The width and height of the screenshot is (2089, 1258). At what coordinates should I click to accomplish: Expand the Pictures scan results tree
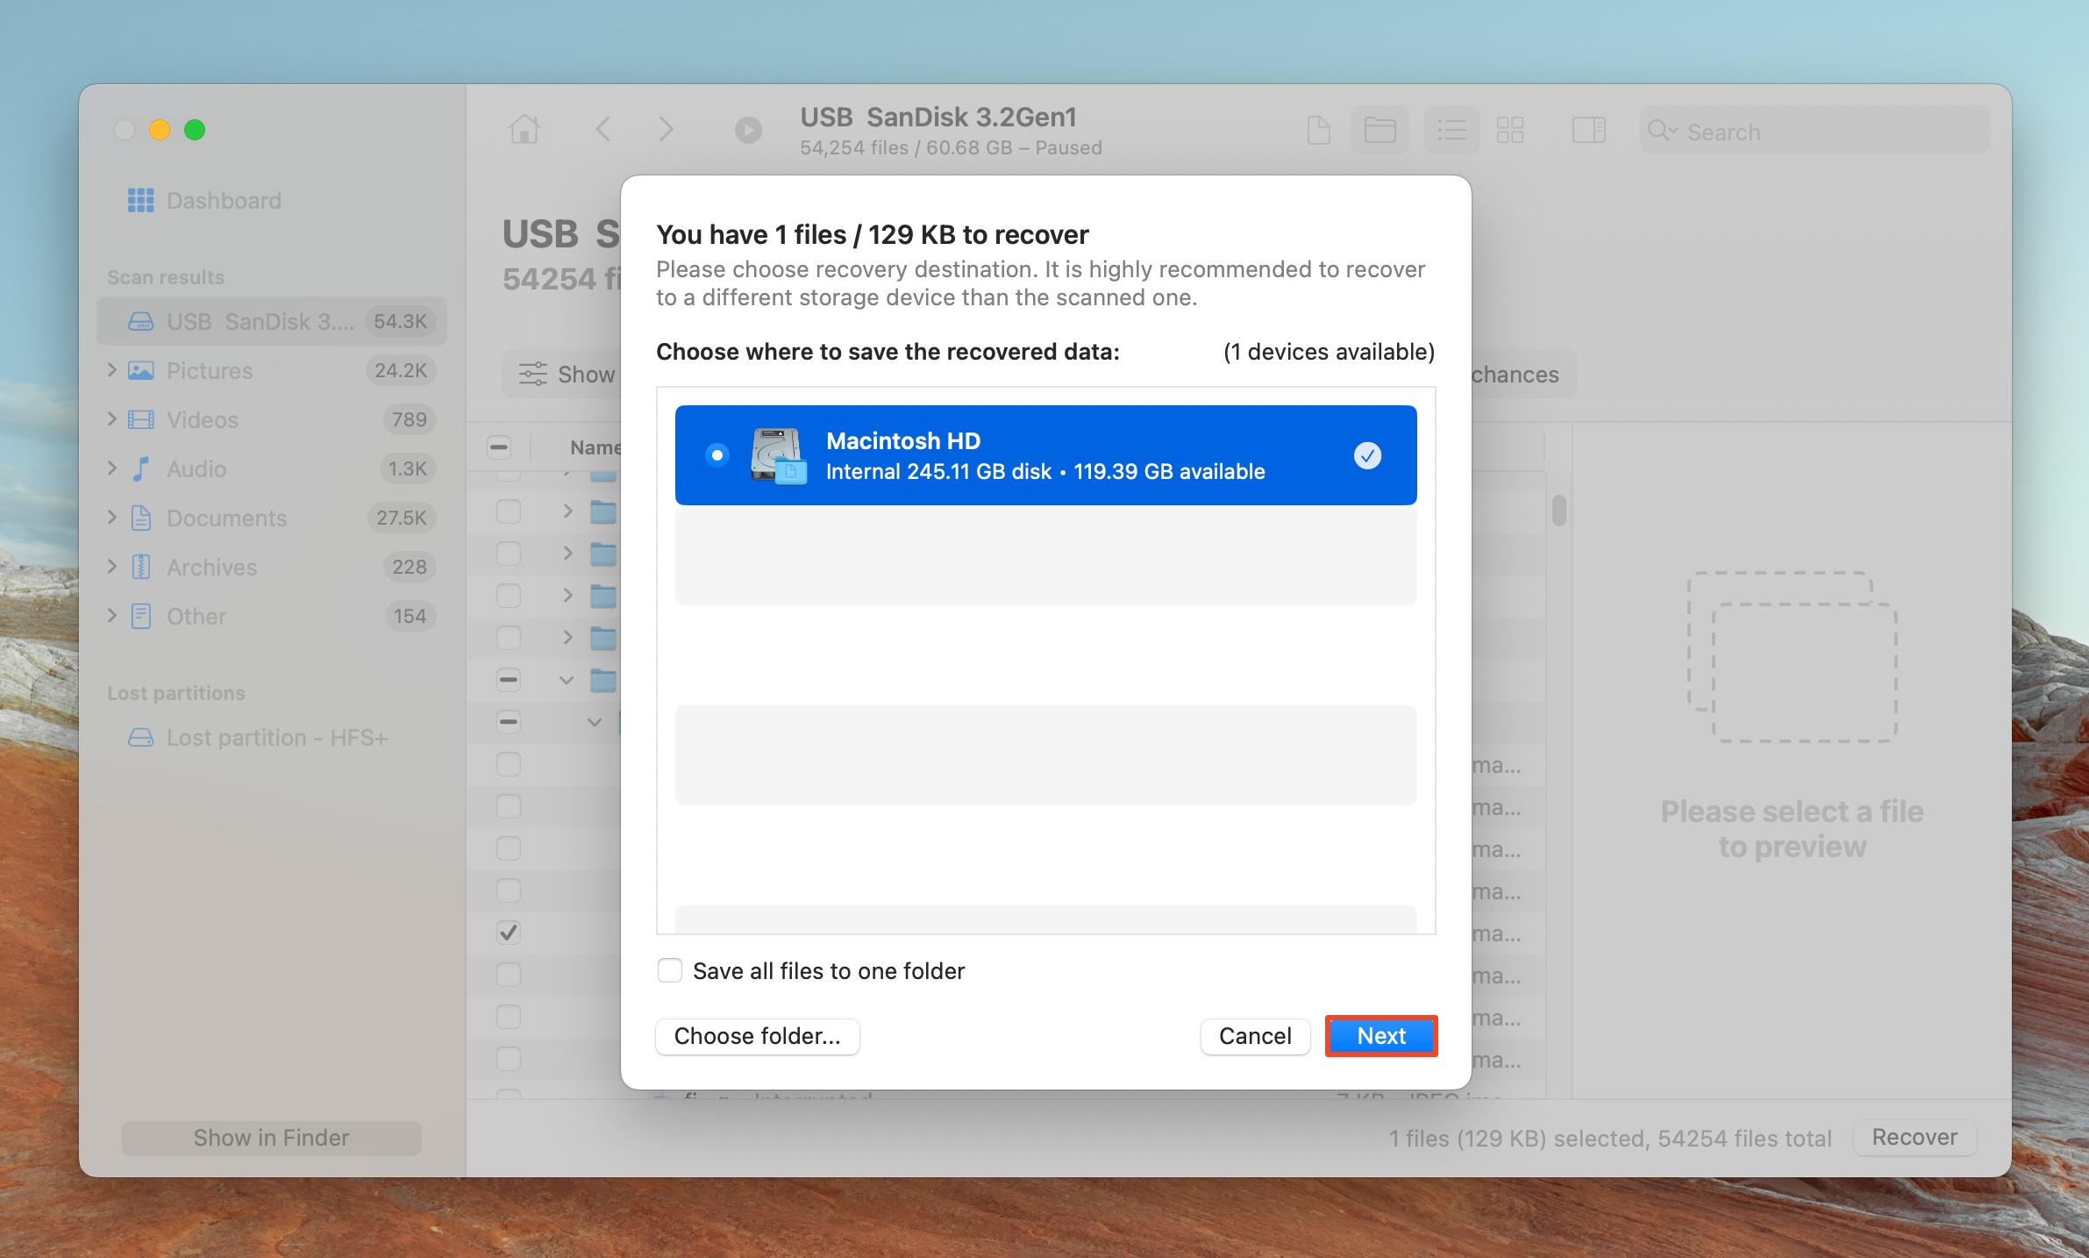pyautogui.click(x=117, y=368)
